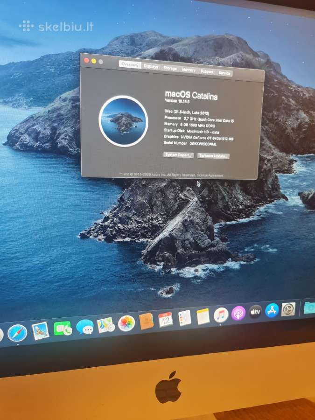The width and height of the screenshot is (315, 420).
Task: Open the Storage tab
Action: coord(170,68)
